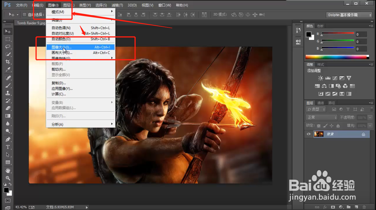
Task: Click the foreground color swatch in Color panel
Action: pos(309,34)
